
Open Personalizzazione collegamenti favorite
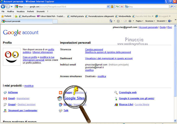[x=100, y=16]
